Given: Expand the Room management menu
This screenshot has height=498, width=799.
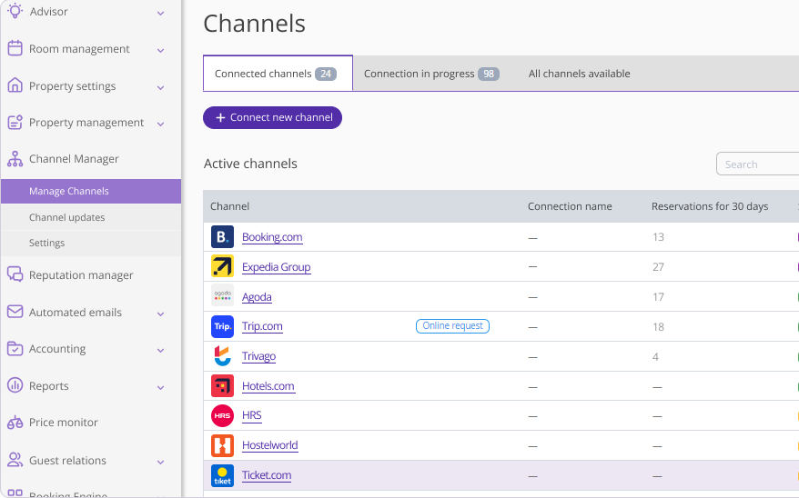Looking at the screenshot, I should coord(160,50).
